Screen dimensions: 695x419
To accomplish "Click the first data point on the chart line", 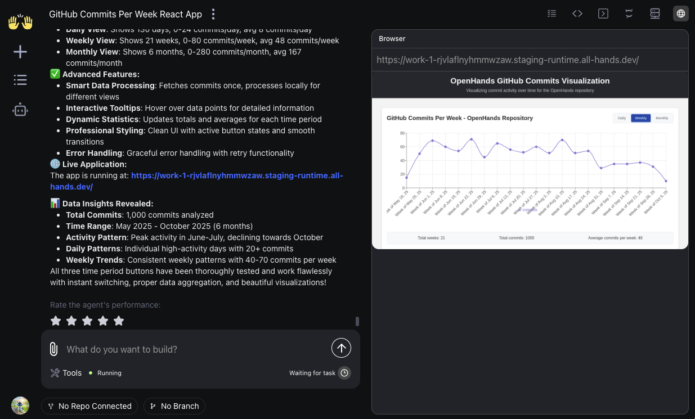I will point(406,178).
